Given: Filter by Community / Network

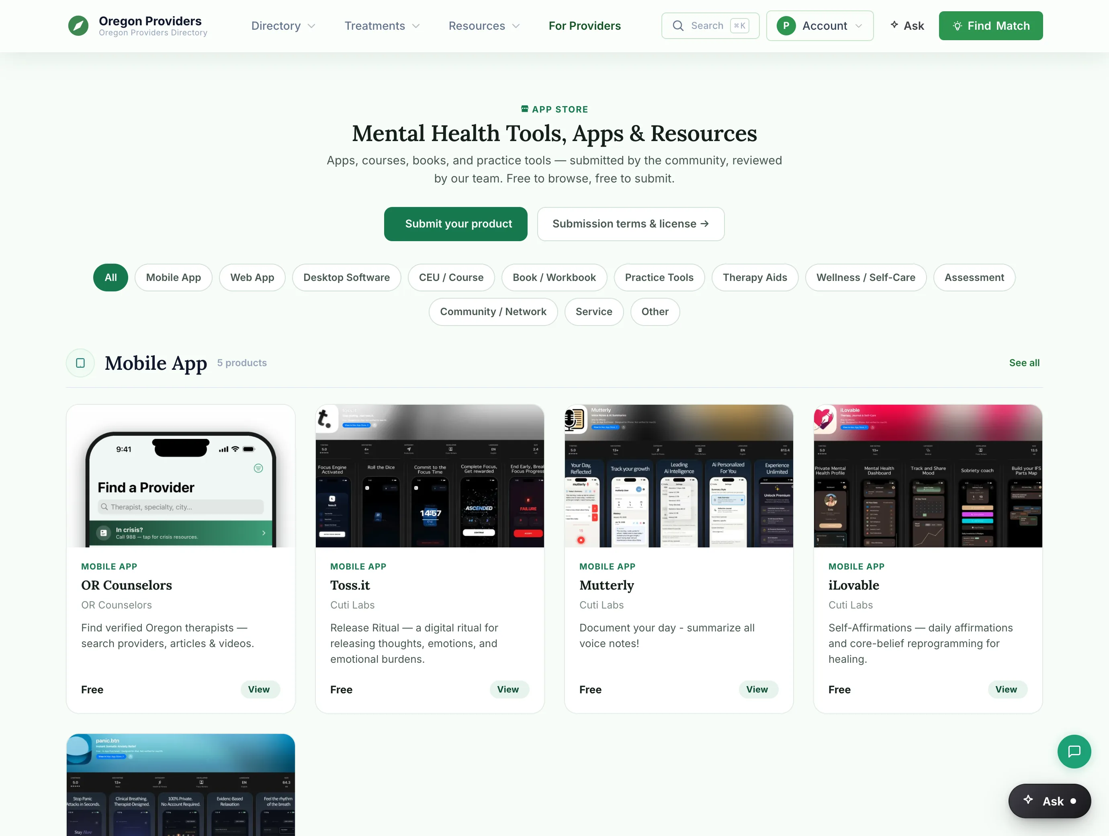Looking at the screenshot, I should [x=493, y=311].
